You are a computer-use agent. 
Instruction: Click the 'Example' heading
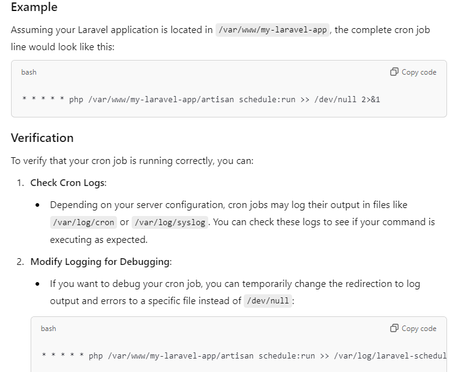point(34,7)
